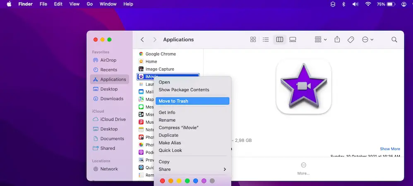
Task: Switch Finder to icon view
Action: pos(253,40)
